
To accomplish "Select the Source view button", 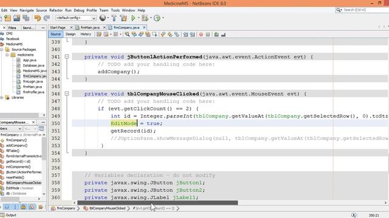I will pyautogui.click(x=55, y=35).
